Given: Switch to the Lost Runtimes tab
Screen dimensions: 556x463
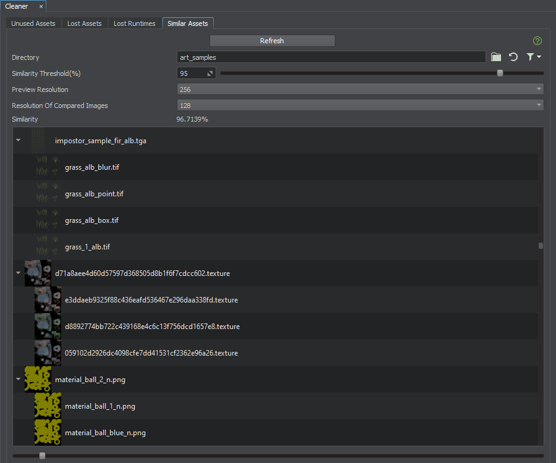Looking at the screenshot, I should [x=135, y=23].
